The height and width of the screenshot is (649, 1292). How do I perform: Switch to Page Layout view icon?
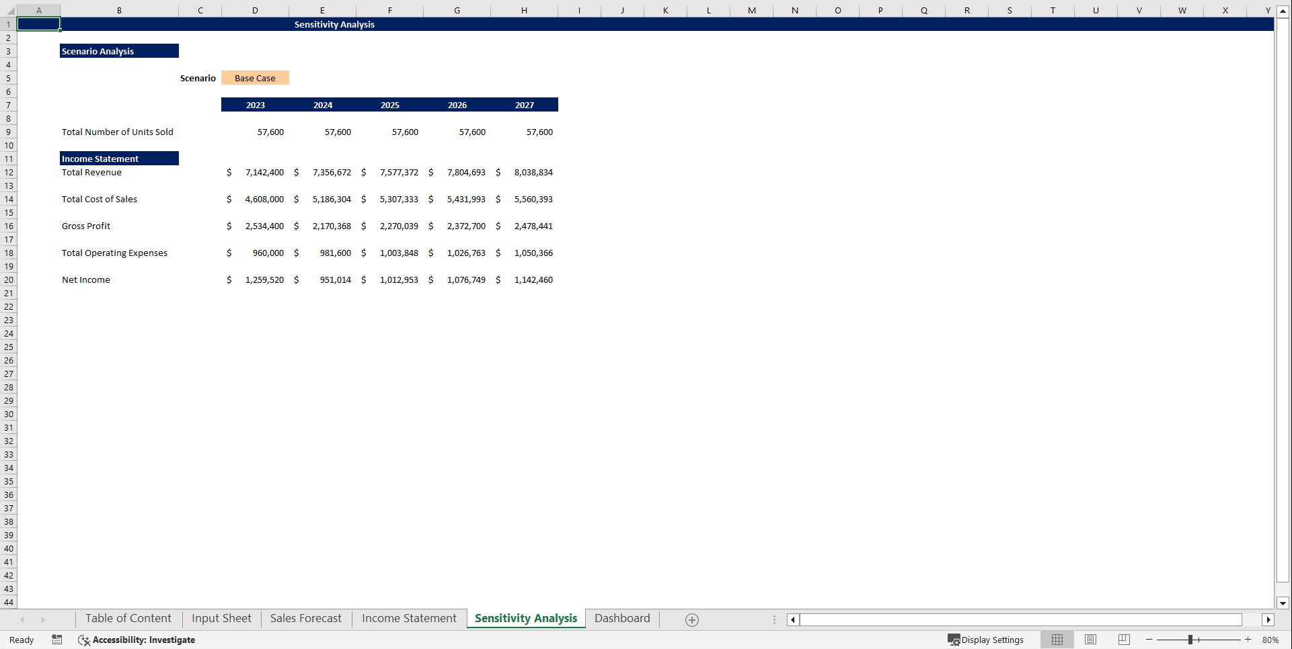click(x=1090, y=640)
